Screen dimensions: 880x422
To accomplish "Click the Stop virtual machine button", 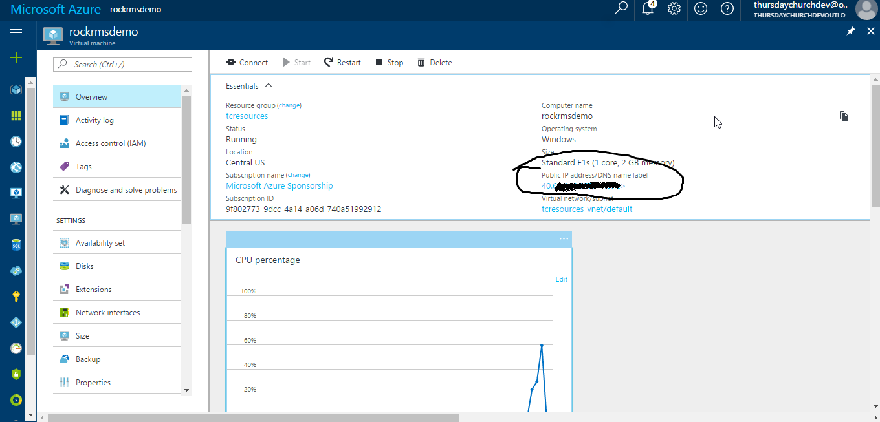I will pos(389,63).
